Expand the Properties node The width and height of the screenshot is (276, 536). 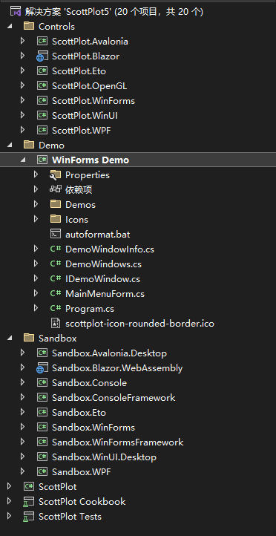point(36,174)
